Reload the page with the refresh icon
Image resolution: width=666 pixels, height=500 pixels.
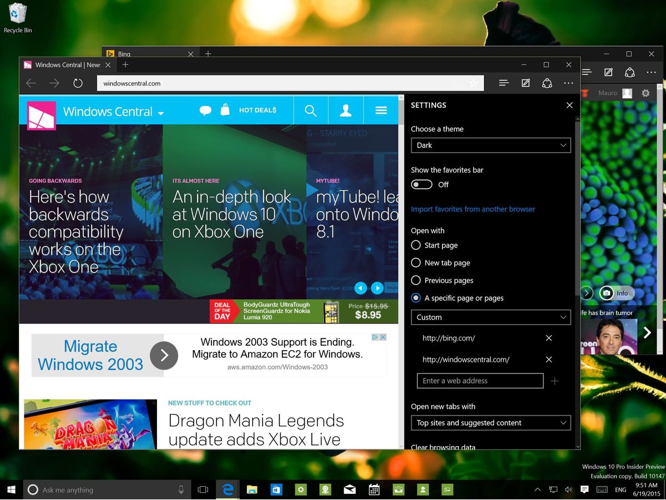pyautogui.click(x=78, y=83)
